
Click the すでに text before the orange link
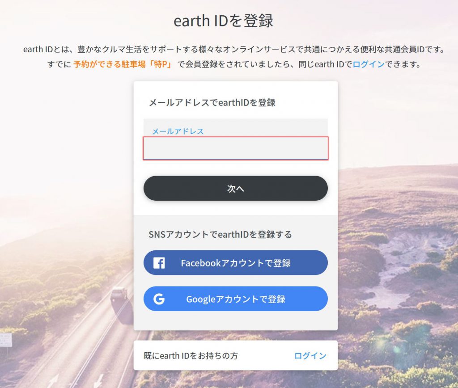(x=59, y=64)
